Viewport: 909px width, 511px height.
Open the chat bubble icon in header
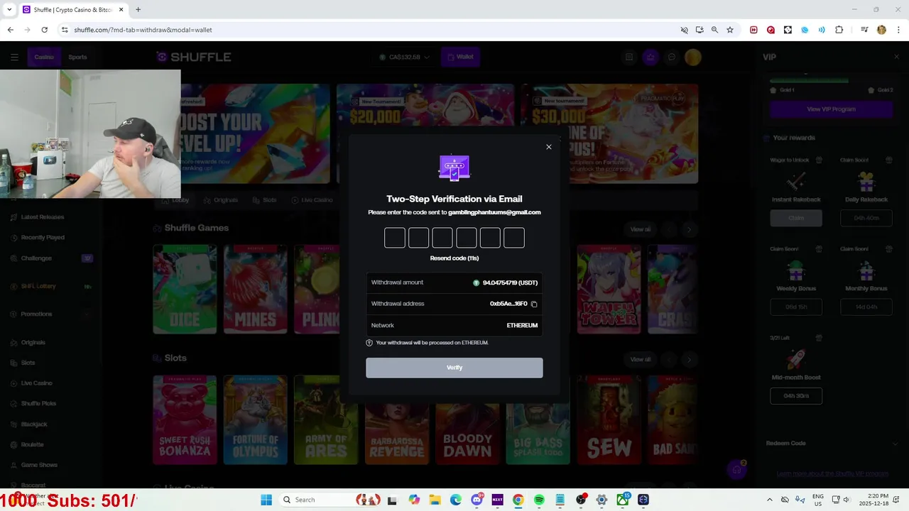coord(672,57)
